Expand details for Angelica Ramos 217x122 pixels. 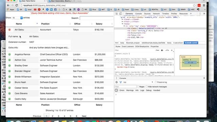point(9,54)
